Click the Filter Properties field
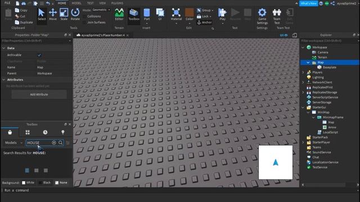This screenshot has width=360, height=202. point(36,41)
